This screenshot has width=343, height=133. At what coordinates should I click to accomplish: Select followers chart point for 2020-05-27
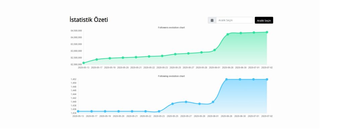pyautogui.click(x=188, y=53)
